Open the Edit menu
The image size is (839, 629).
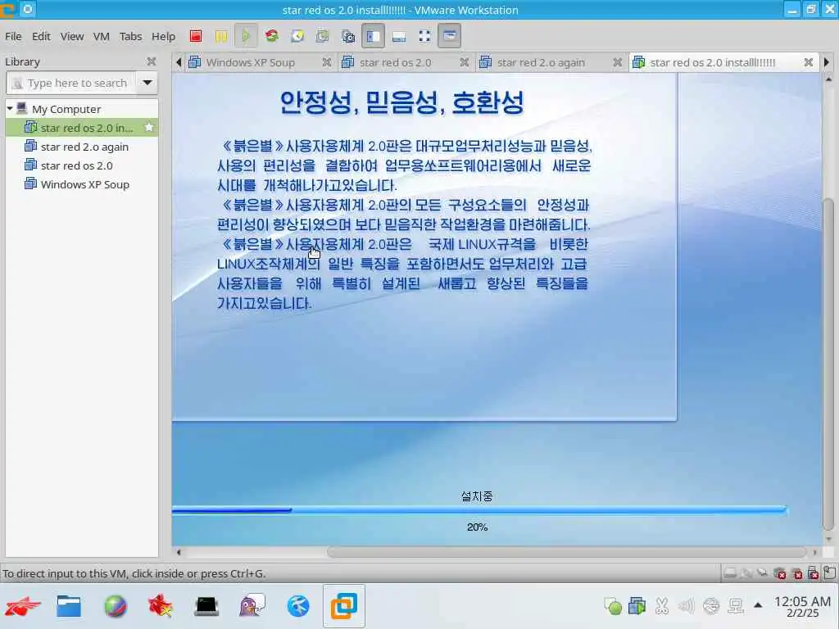[x=41, y=36]
